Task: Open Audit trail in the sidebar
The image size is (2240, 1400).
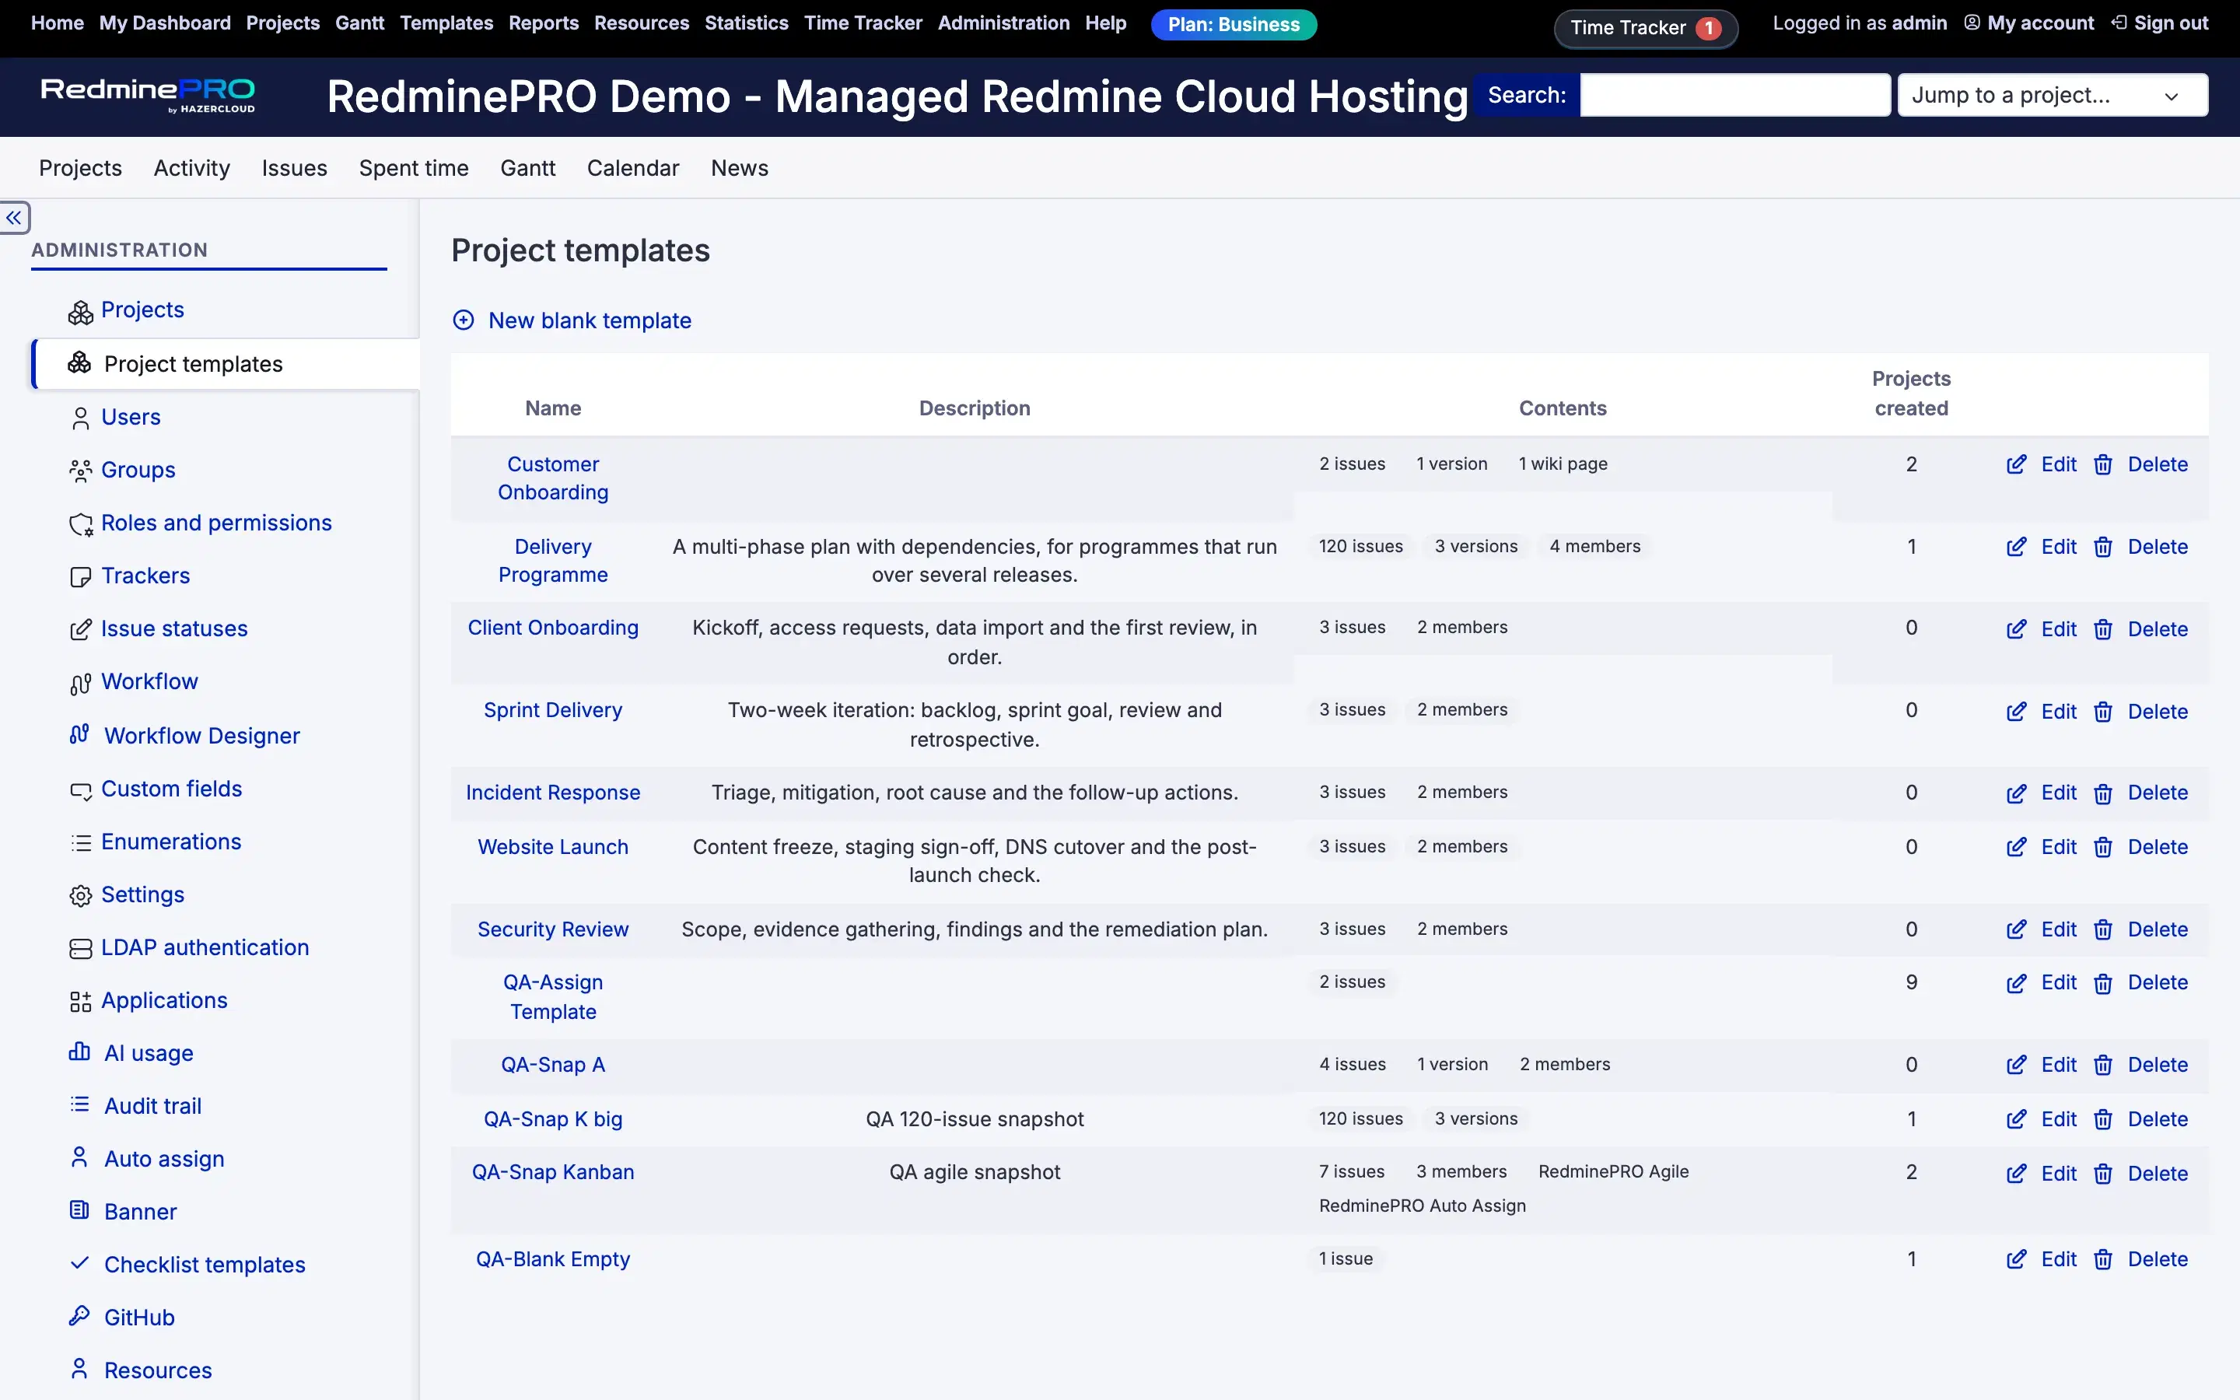Action: coord(152,1105)
